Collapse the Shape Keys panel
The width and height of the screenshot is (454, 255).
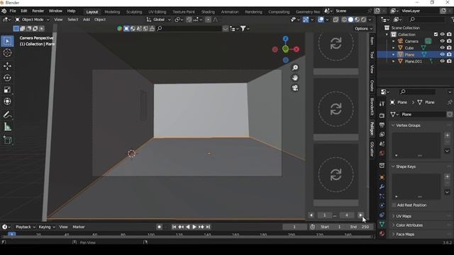click(405, 166)
